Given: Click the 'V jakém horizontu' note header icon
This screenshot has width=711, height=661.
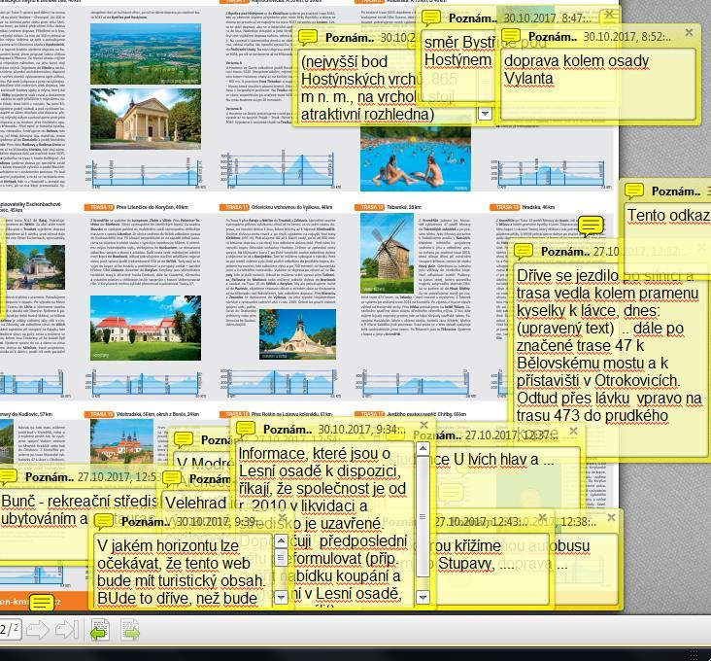Looking at the screenshot, I should point(104,522).
